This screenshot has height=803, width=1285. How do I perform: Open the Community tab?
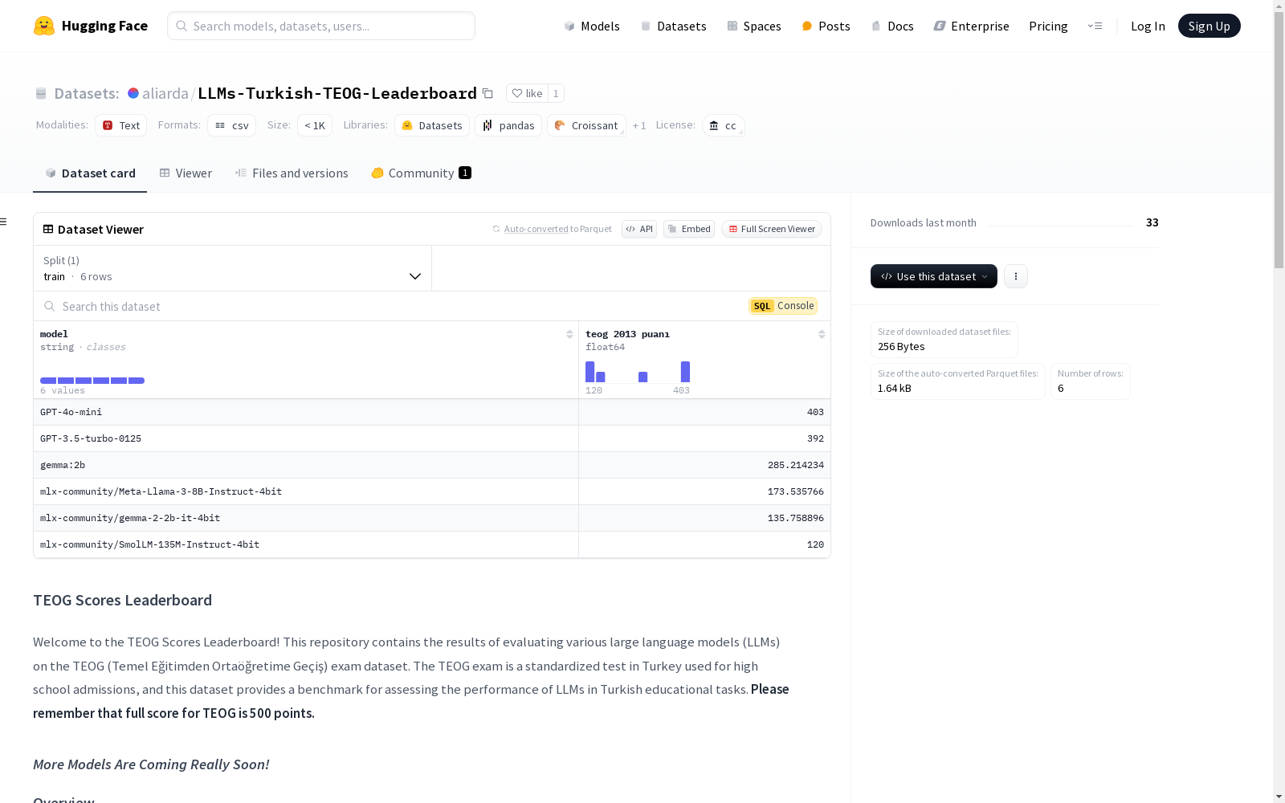(x=421, y=173)
